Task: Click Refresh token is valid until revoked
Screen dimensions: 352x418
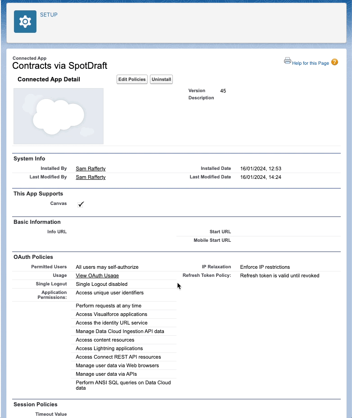Action: [280, 276]
